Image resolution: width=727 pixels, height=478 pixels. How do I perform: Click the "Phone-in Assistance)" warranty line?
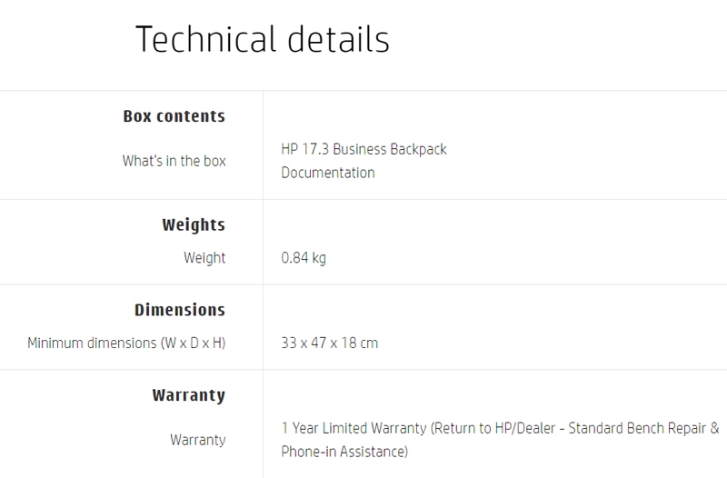point(345,451)
